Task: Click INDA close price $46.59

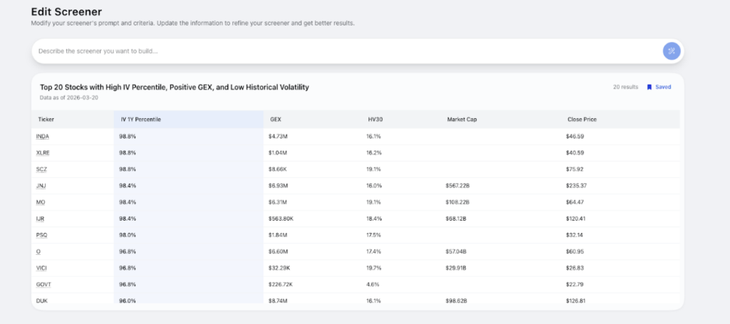Action: 575,137
